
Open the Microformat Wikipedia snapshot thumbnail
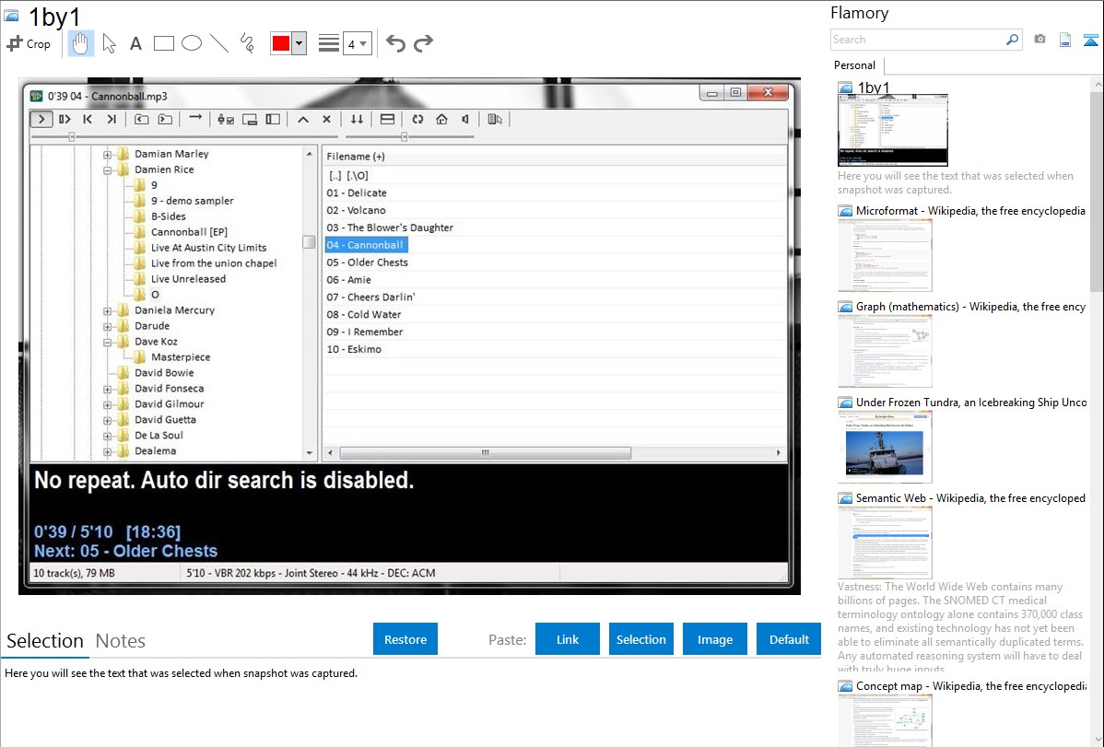[x=885, y=255]
